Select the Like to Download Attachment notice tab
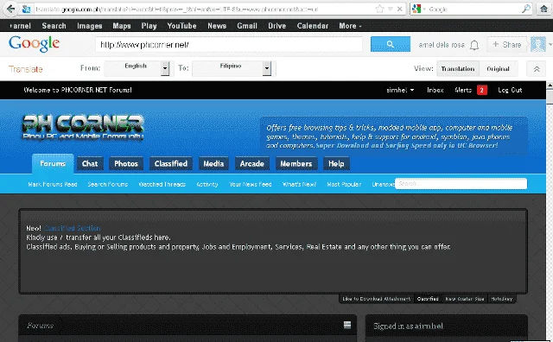 click(x=377, y=299)
